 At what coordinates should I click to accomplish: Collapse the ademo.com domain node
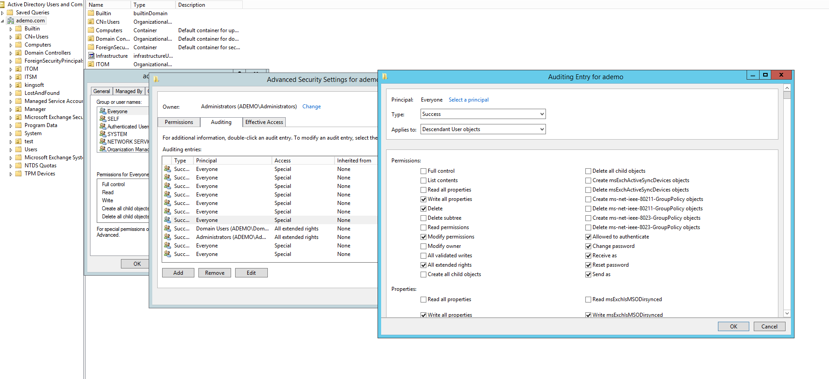coord(2,21)
